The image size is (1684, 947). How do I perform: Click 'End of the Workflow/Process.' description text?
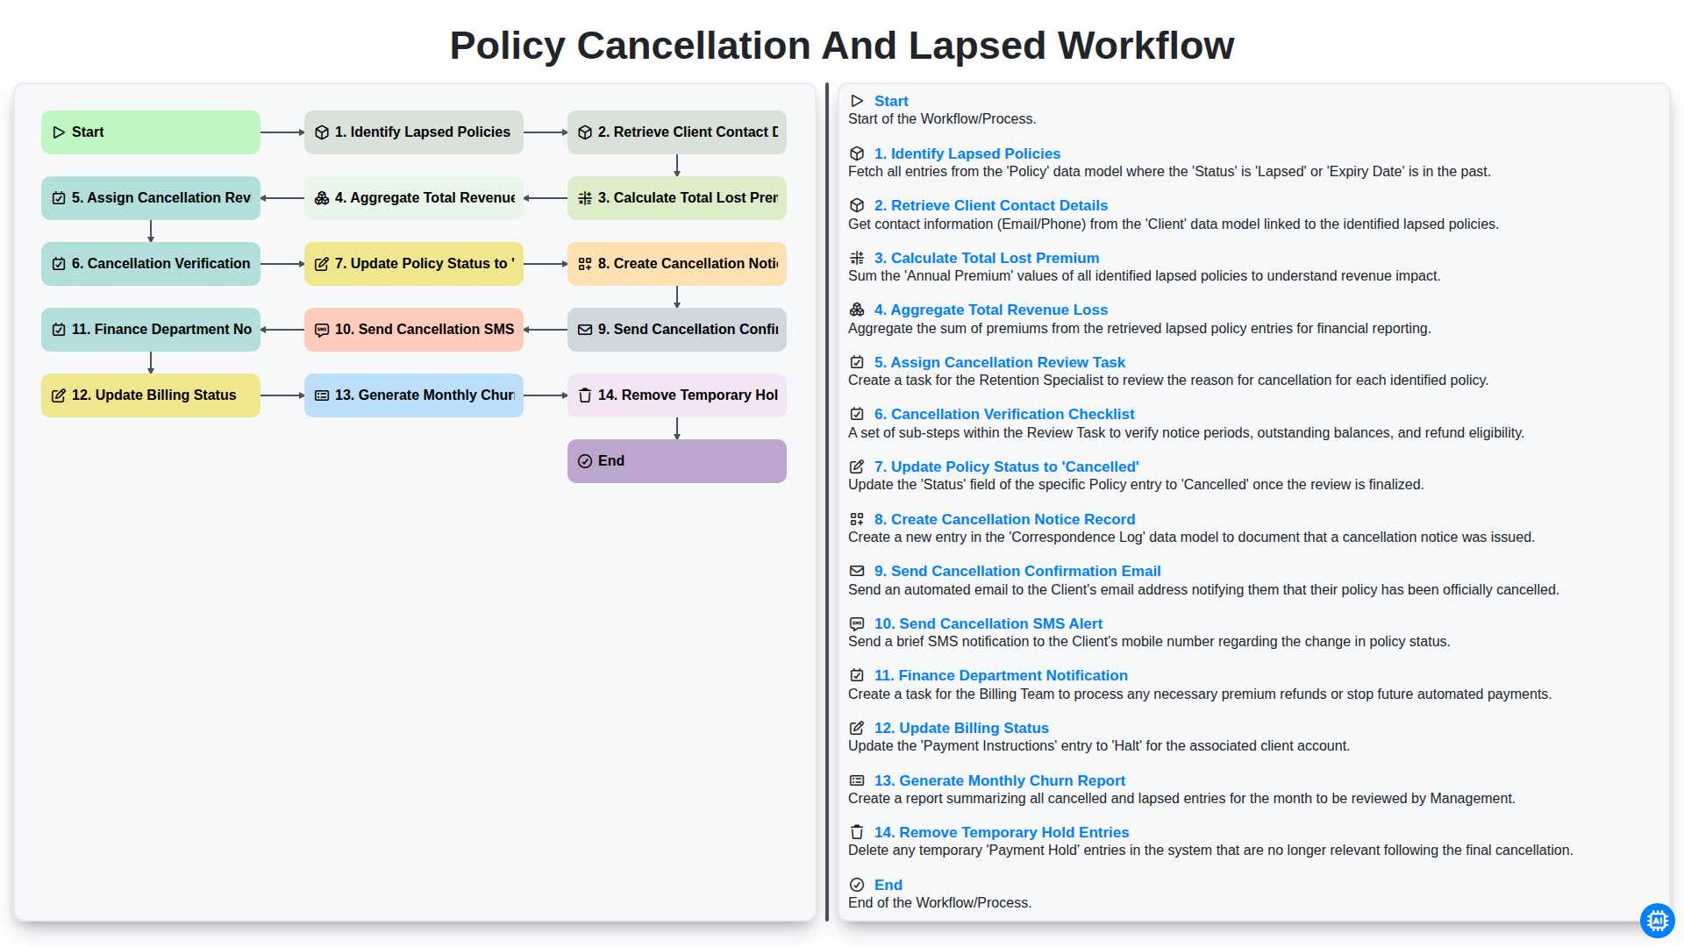coord(939,903)
